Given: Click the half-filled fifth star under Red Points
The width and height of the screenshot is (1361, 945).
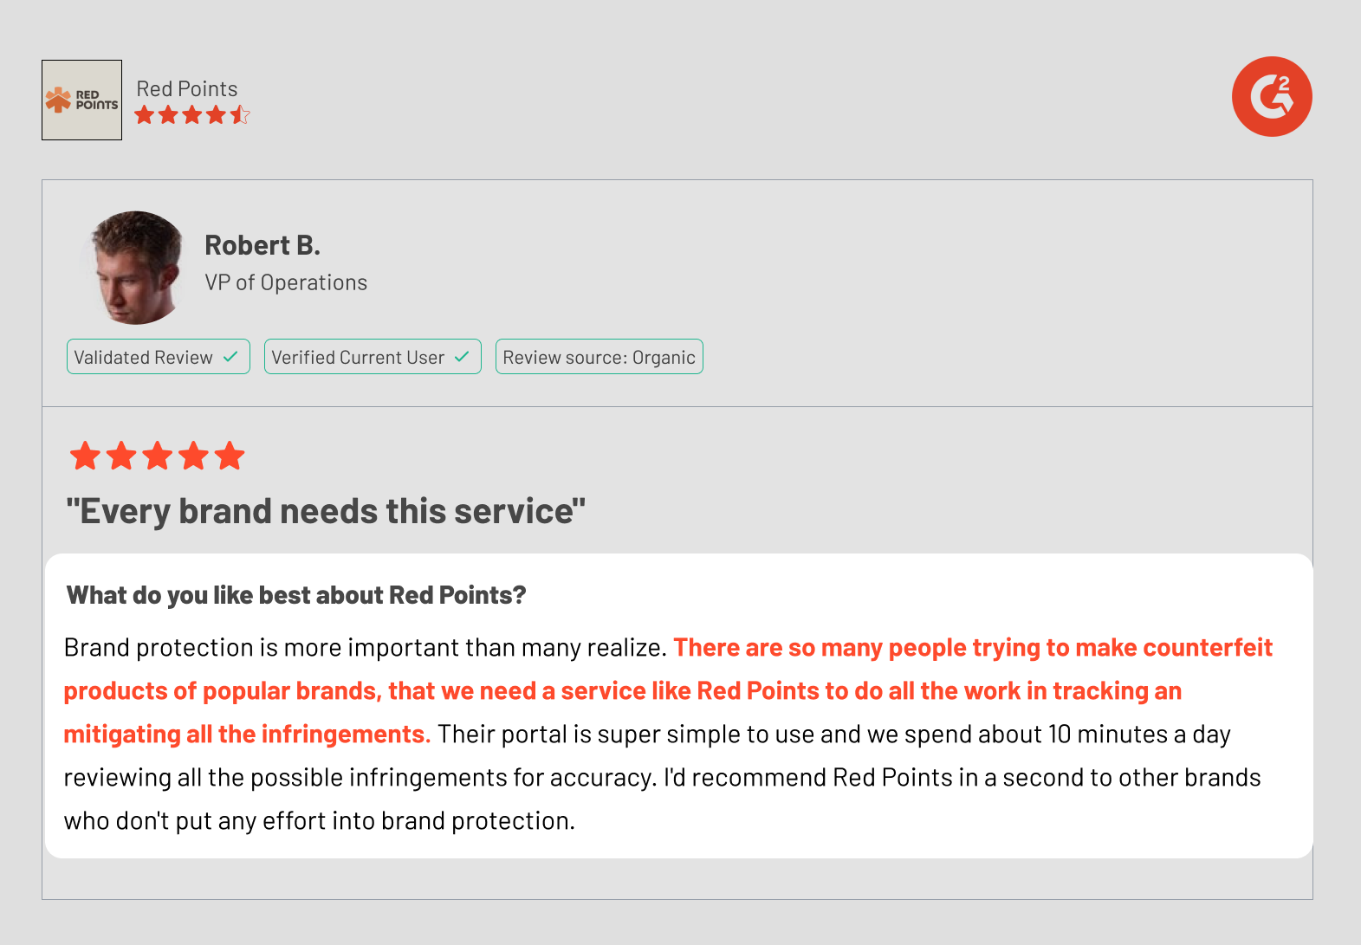Looking at the screenshot, I should click(240, 115).
